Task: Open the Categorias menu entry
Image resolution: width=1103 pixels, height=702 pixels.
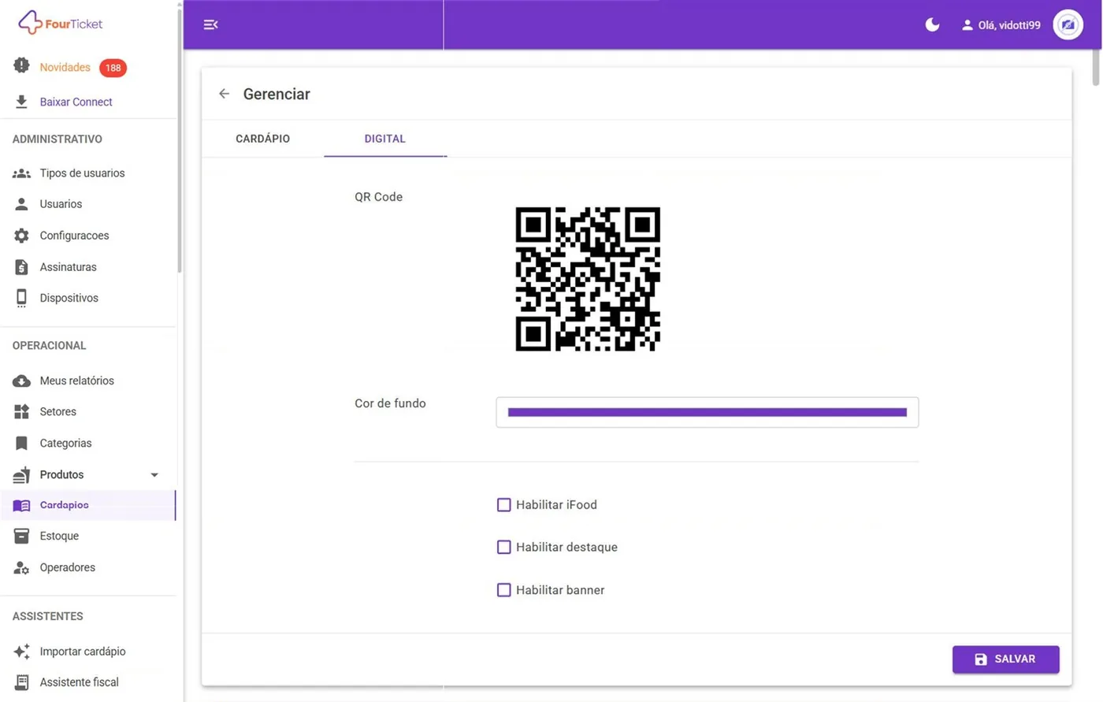Action: pos(65,443)
